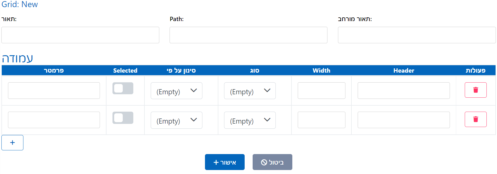This screenshot has height=174, width=497.
Task: Click inside the תאור input field
Action: 80,35
